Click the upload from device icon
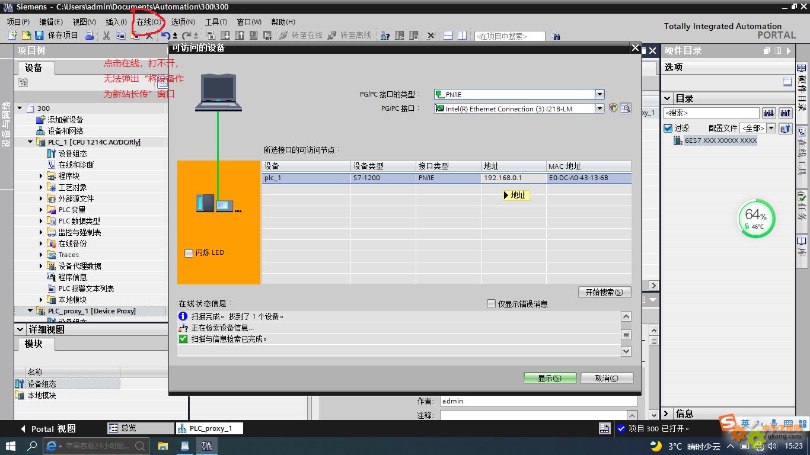This screenshot has width=810, height=455. [x=239, y=36]
